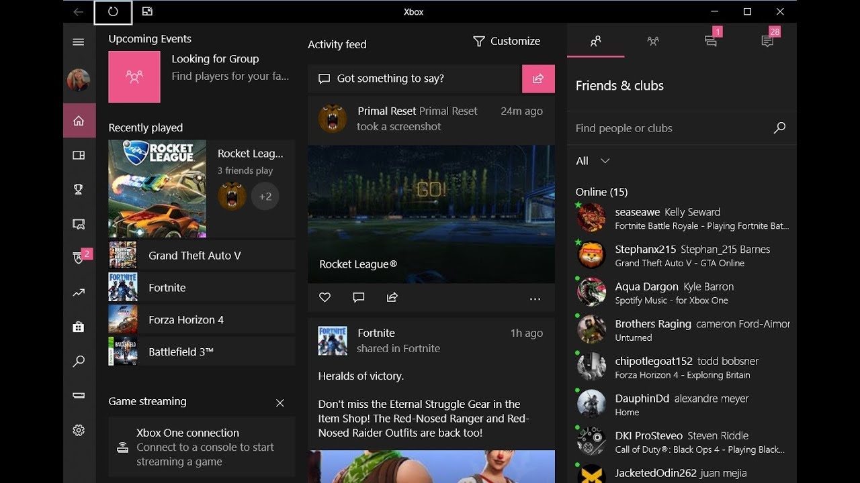
Task: Open JacketedOdin262 friend entry
Action: click(682, 473)
